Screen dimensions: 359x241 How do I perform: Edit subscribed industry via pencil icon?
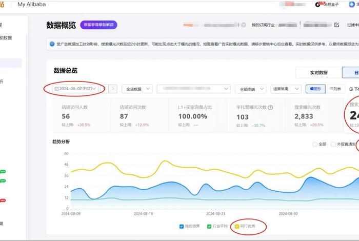[x=336, y=25]
